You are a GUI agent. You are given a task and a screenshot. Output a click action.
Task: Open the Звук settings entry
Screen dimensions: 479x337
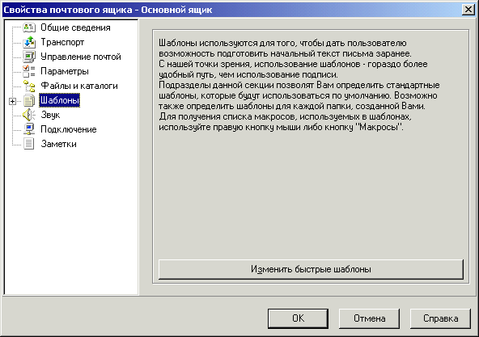50,115
